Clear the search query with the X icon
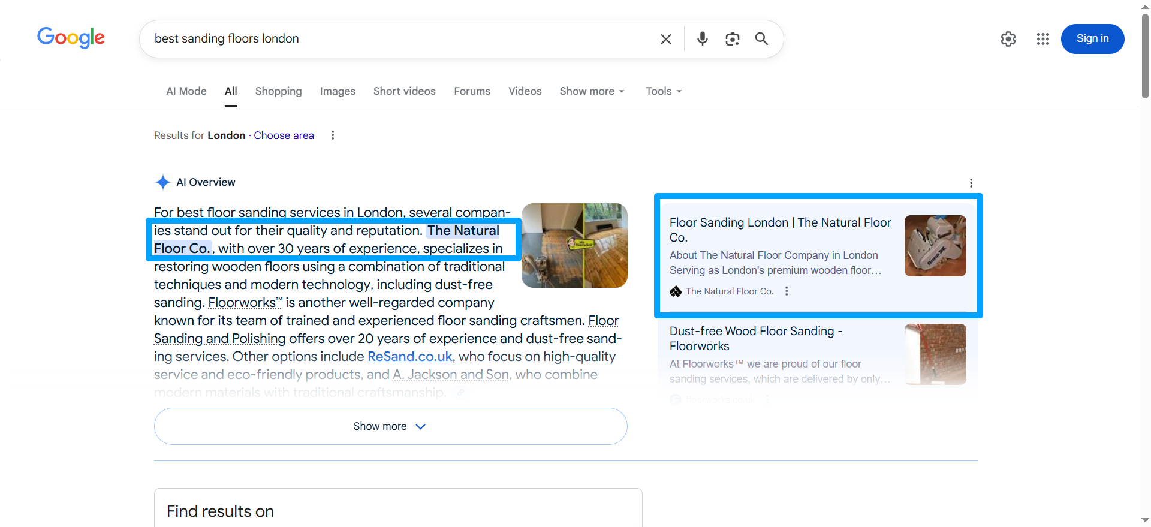 665,39
